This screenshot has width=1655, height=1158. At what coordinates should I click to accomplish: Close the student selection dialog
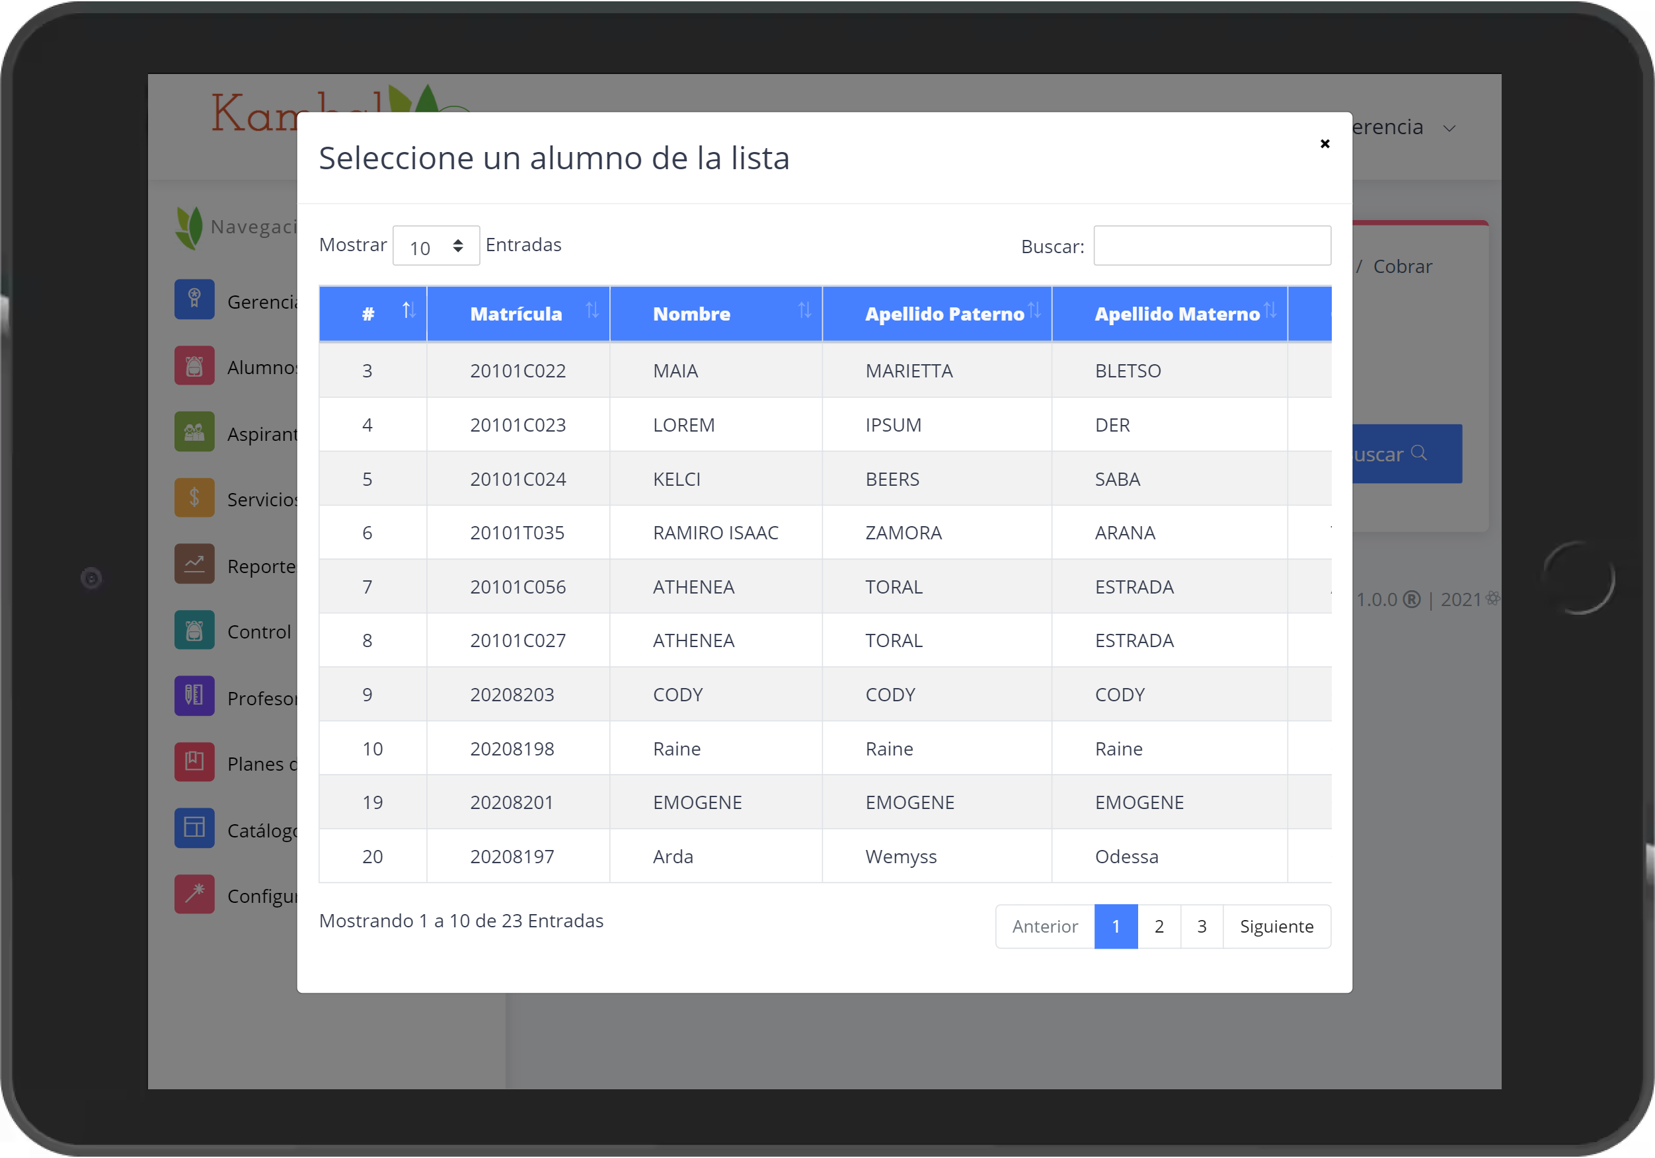click(1325, 143)
